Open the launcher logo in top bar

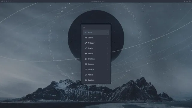pyautogui.click(x=2, y=1)
